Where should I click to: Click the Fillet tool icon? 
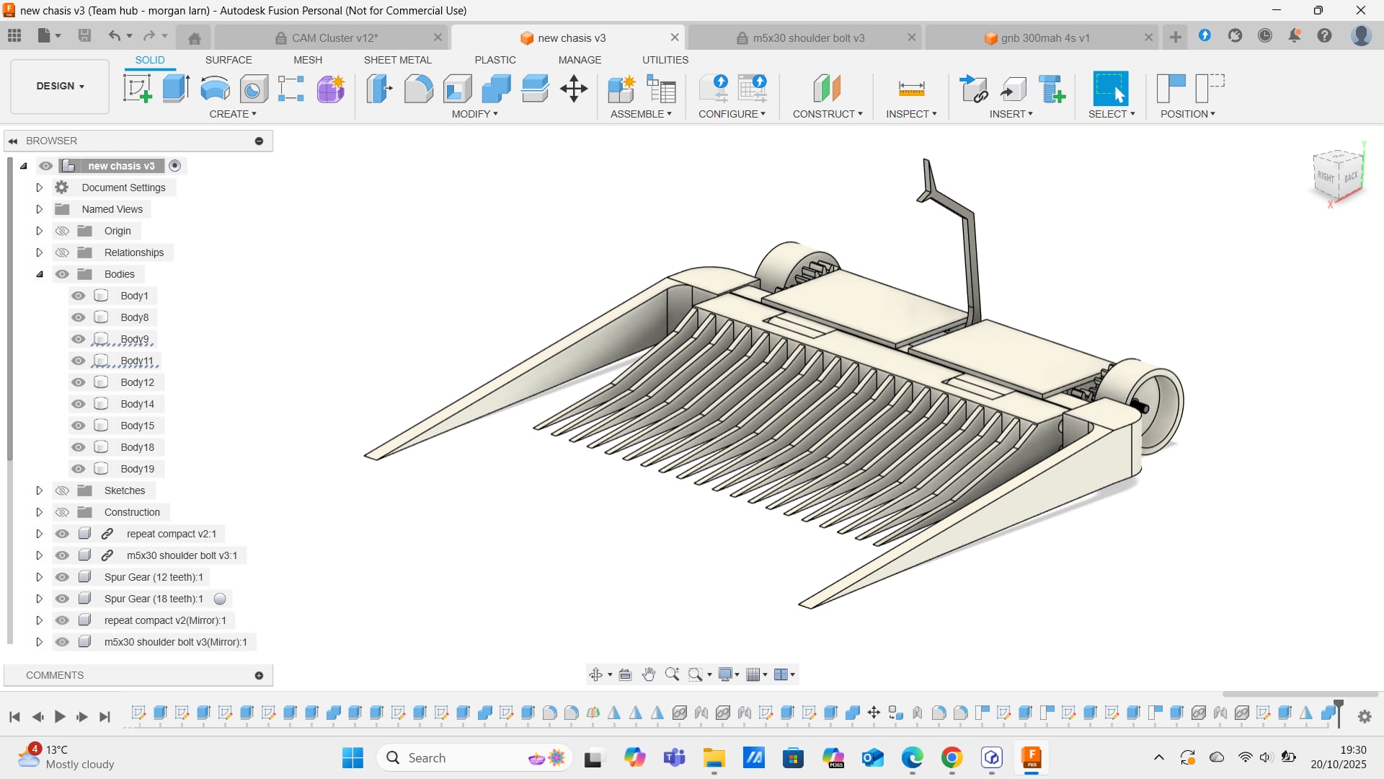[418, 89]
